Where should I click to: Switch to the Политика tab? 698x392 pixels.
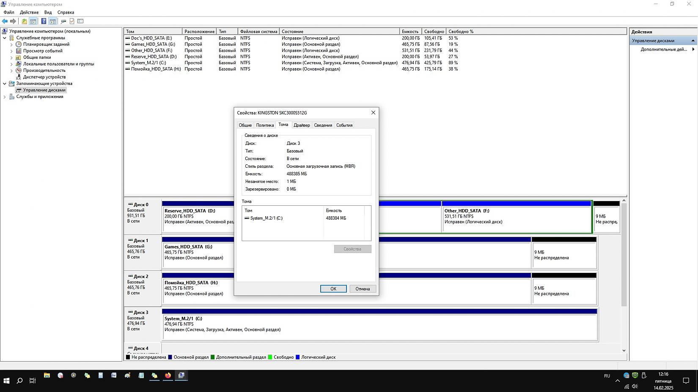pos(265,125)
